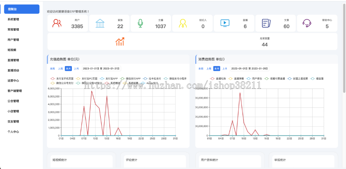Click 充值趋势图 panel heading
346x169 pixels.
(x=65, y=59)
